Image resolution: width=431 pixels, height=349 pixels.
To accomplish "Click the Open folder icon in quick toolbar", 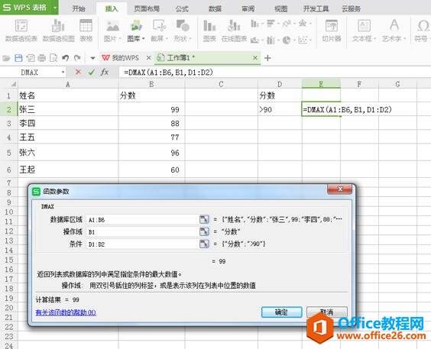I will tap(6, 58).
